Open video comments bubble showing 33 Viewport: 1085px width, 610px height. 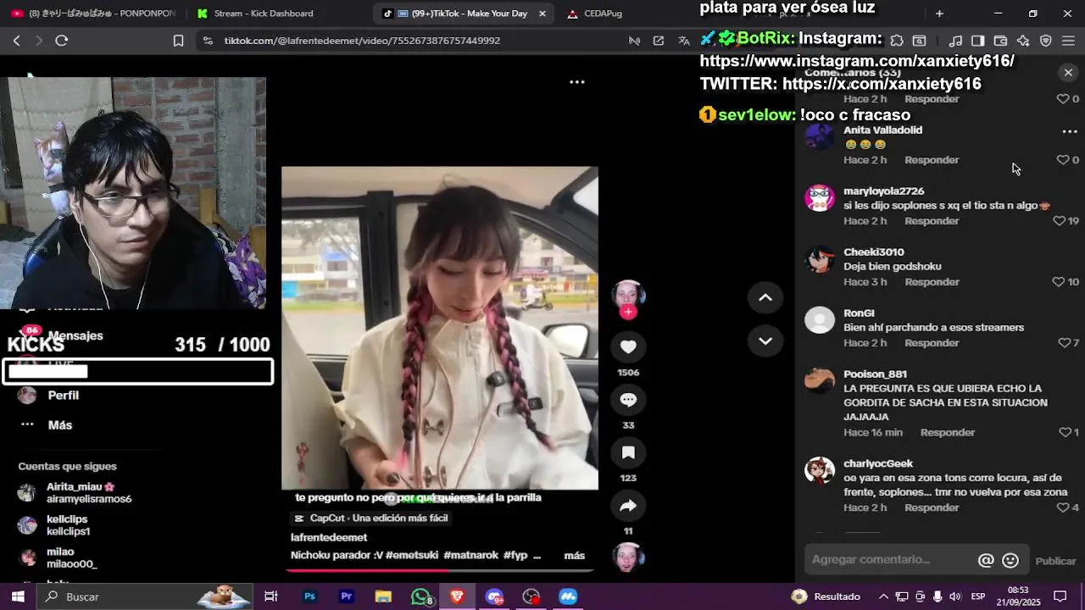click(628, 399)
